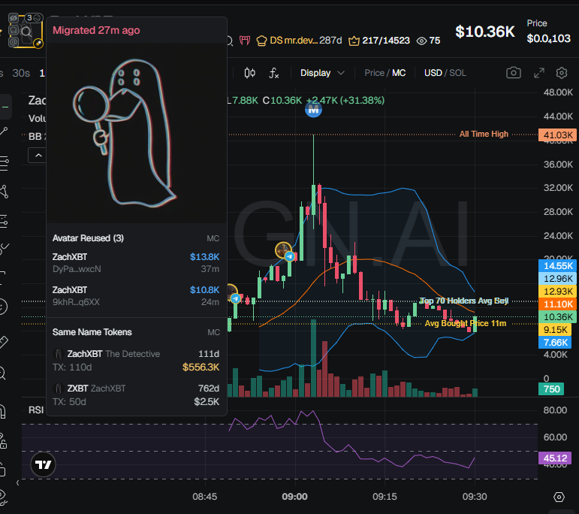The width and height of the screenshot is (579, 514).
Task: Expand chart to fullscreen
Action: [539, 73]
